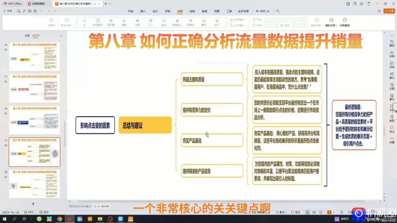Open the 会员专享 tab
This screenshot has width=397, height=223.
tap(243, 11)
